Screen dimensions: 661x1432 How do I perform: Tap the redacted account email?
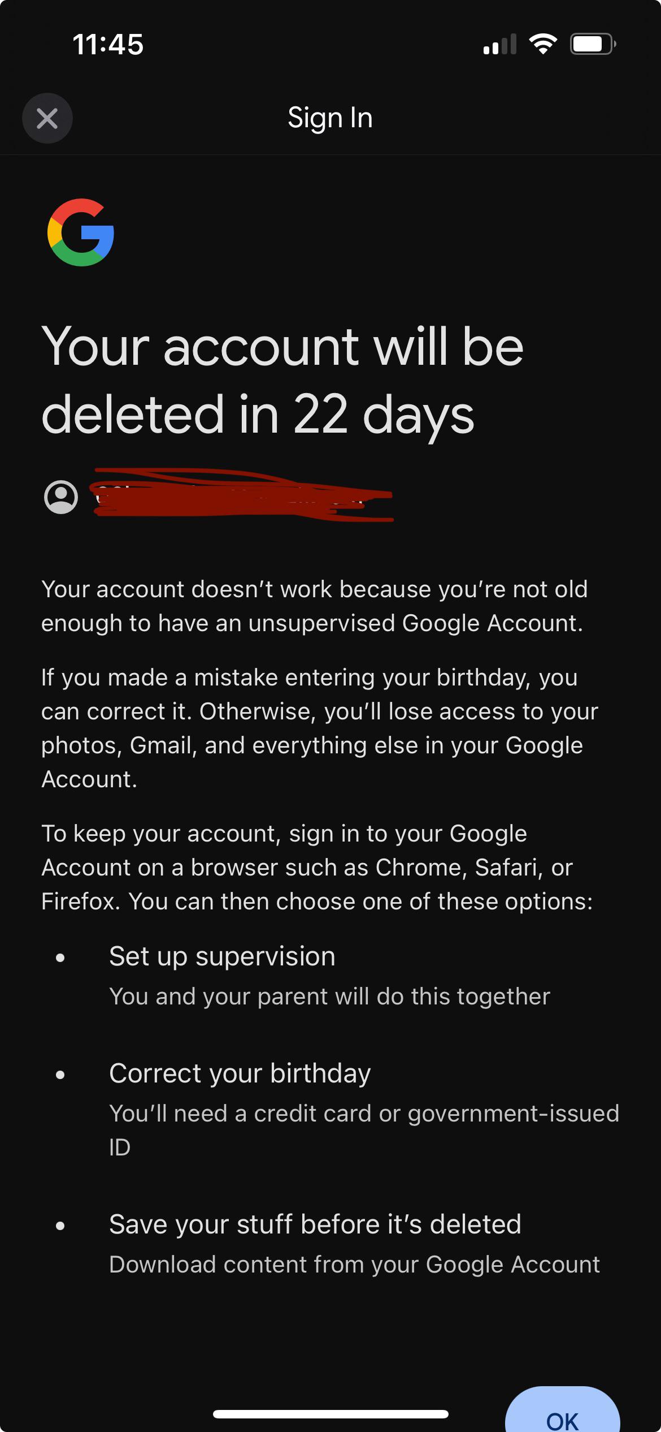[x=243, y=495]
